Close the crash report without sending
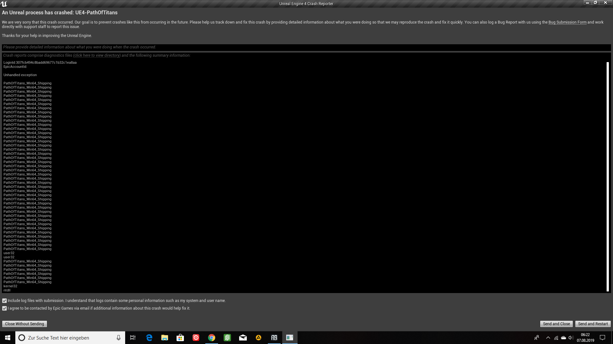Image resolution: width=613 pixels, height=344 pixels. tap(24, 324)
